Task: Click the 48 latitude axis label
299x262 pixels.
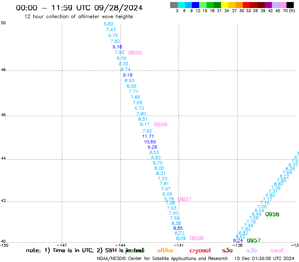Action: (3, 70)
